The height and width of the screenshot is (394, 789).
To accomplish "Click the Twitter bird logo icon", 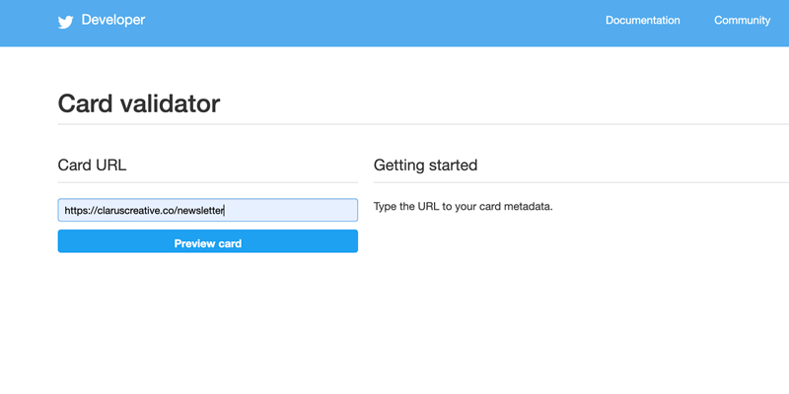I will point(65,22).
